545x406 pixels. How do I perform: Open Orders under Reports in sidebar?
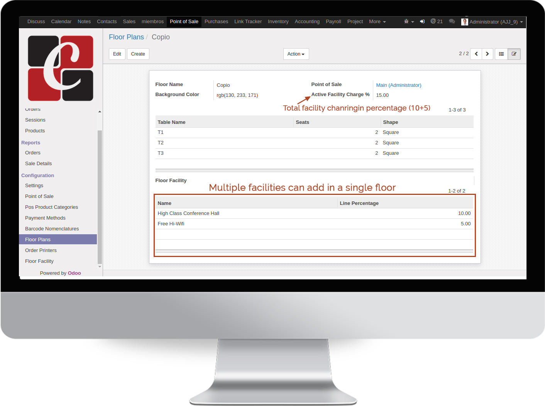[x=33, y=153]
